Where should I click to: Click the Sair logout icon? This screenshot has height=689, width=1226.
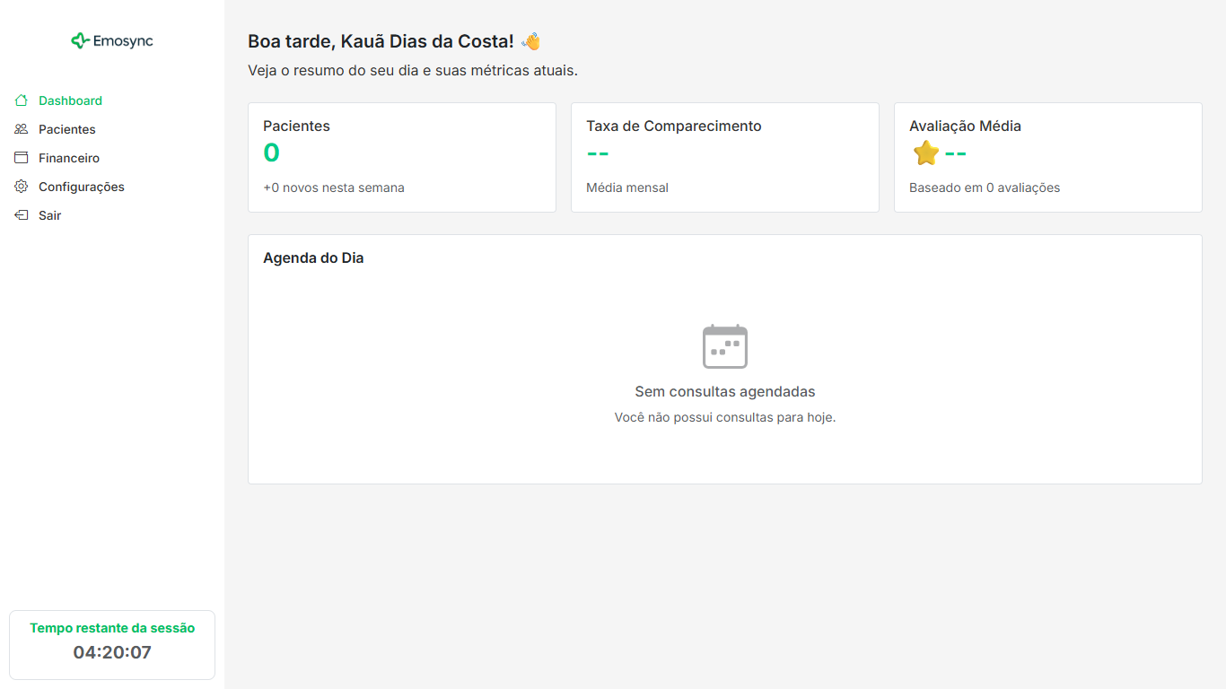(21, 214)
